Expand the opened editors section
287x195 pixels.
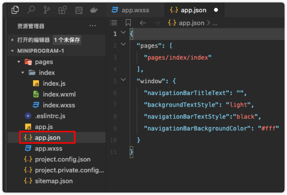click(12, 40)
